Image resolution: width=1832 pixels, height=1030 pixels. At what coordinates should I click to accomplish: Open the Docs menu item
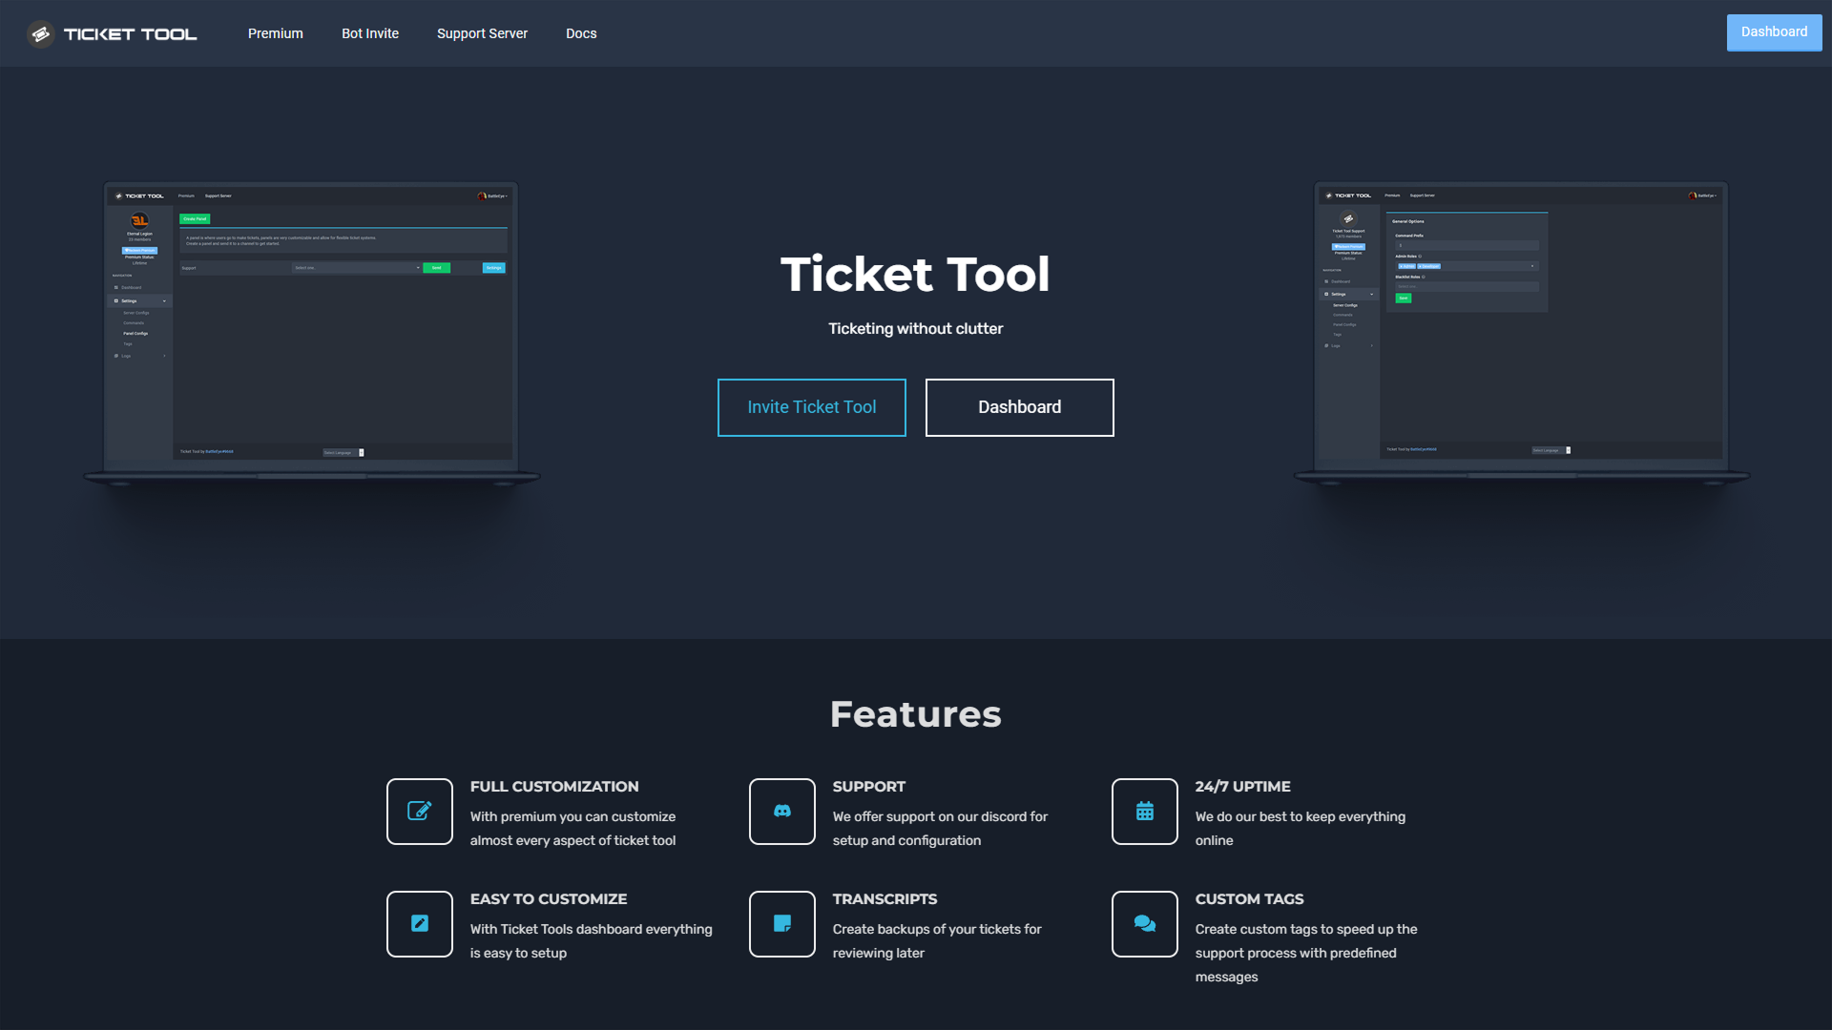coord(581,32)
